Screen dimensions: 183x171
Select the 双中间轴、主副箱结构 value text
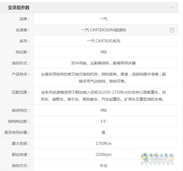coord(103,63)
